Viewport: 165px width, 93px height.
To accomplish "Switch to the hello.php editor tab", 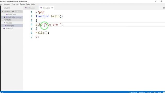I will [46, 8].
